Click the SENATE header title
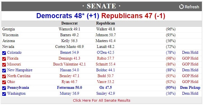Image resolution: width=203 pixels, height=105 pixels. click(101, 6)
